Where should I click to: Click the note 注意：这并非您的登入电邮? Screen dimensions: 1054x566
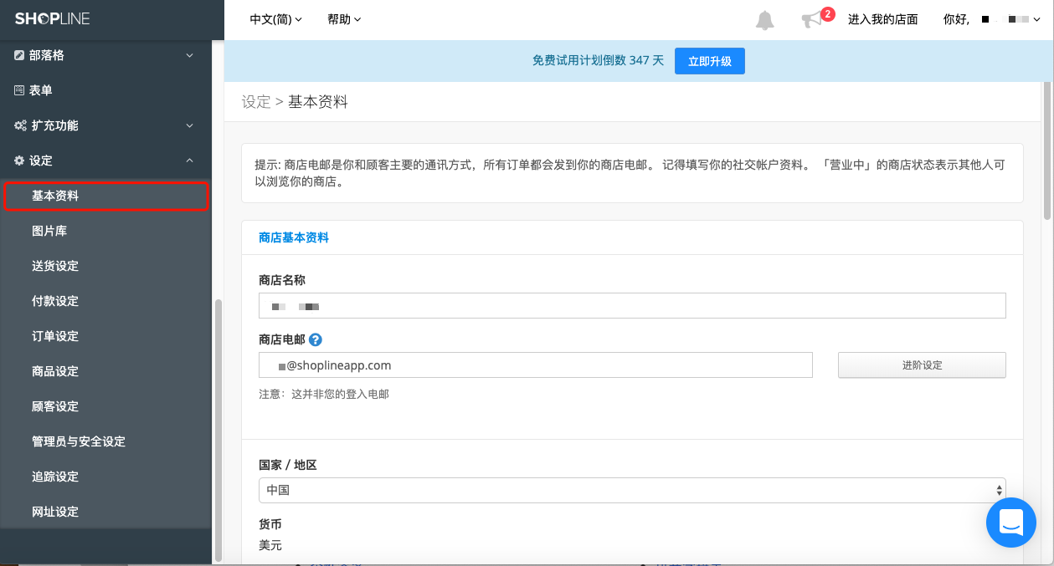(324, 394)
